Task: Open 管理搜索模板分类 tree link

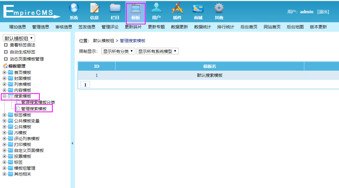Action: tap(38, 102)
